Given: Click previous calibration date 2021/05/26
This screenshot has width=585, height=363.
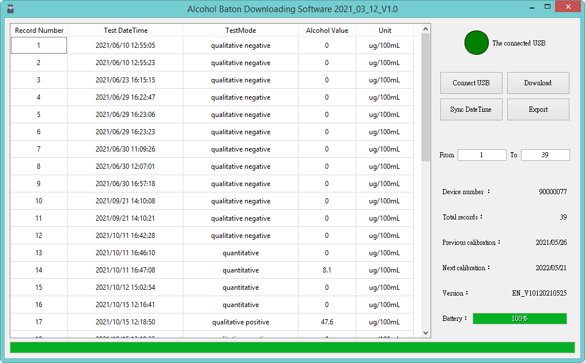Looking at the screenshot, I should pos(551,243).
